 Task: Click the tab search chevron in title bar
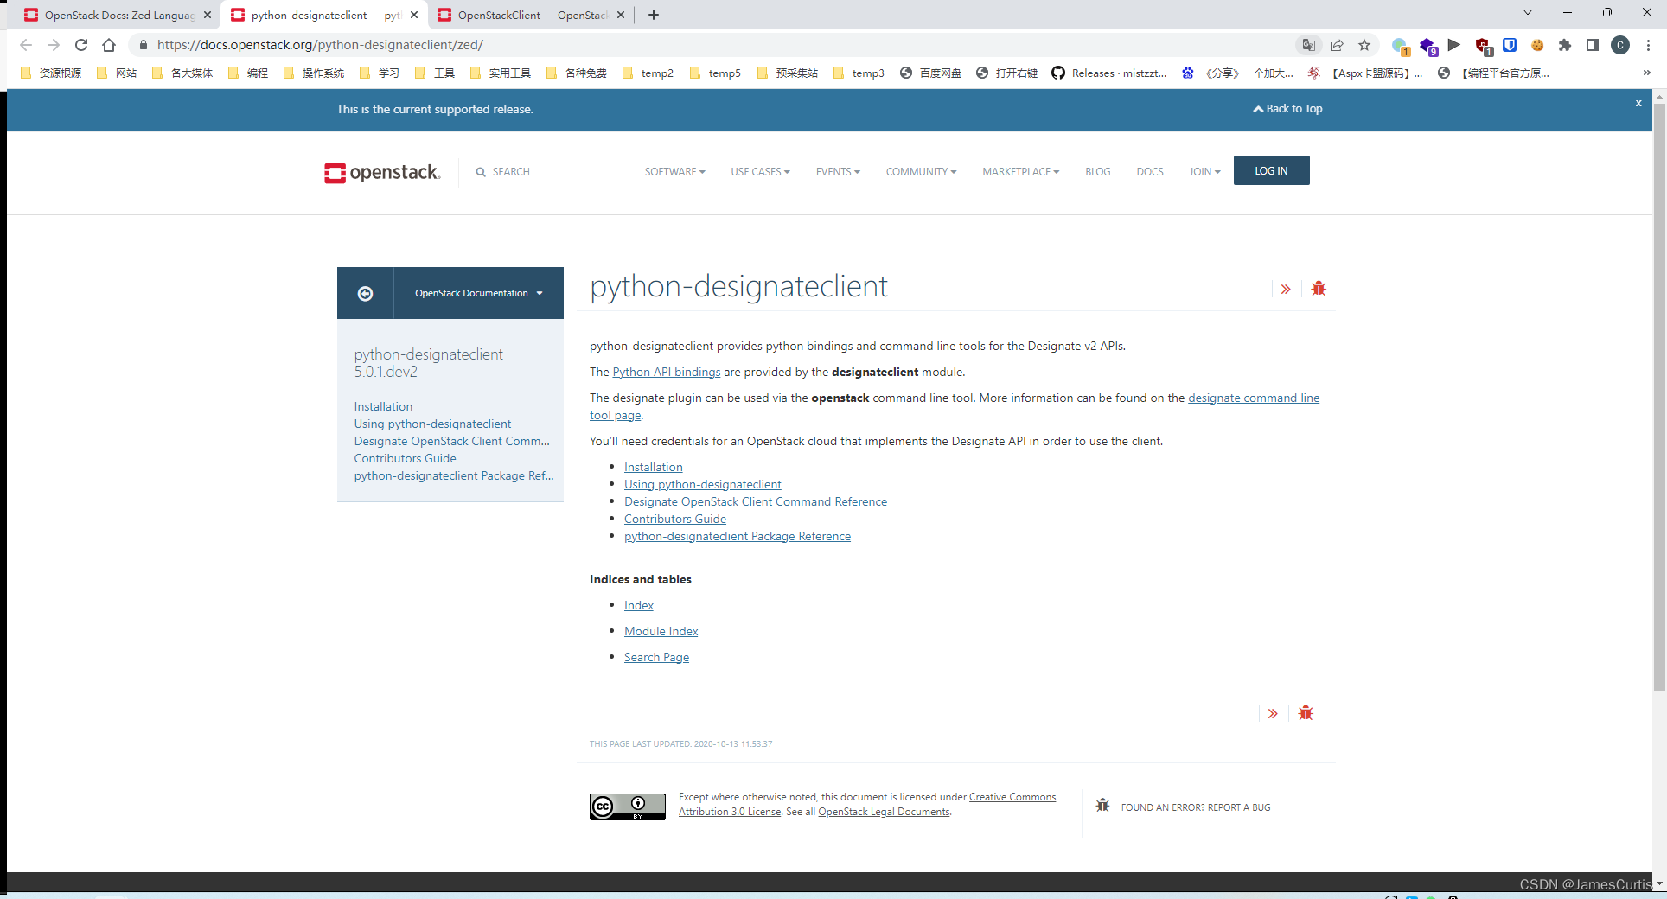(x=1528, y=12)
